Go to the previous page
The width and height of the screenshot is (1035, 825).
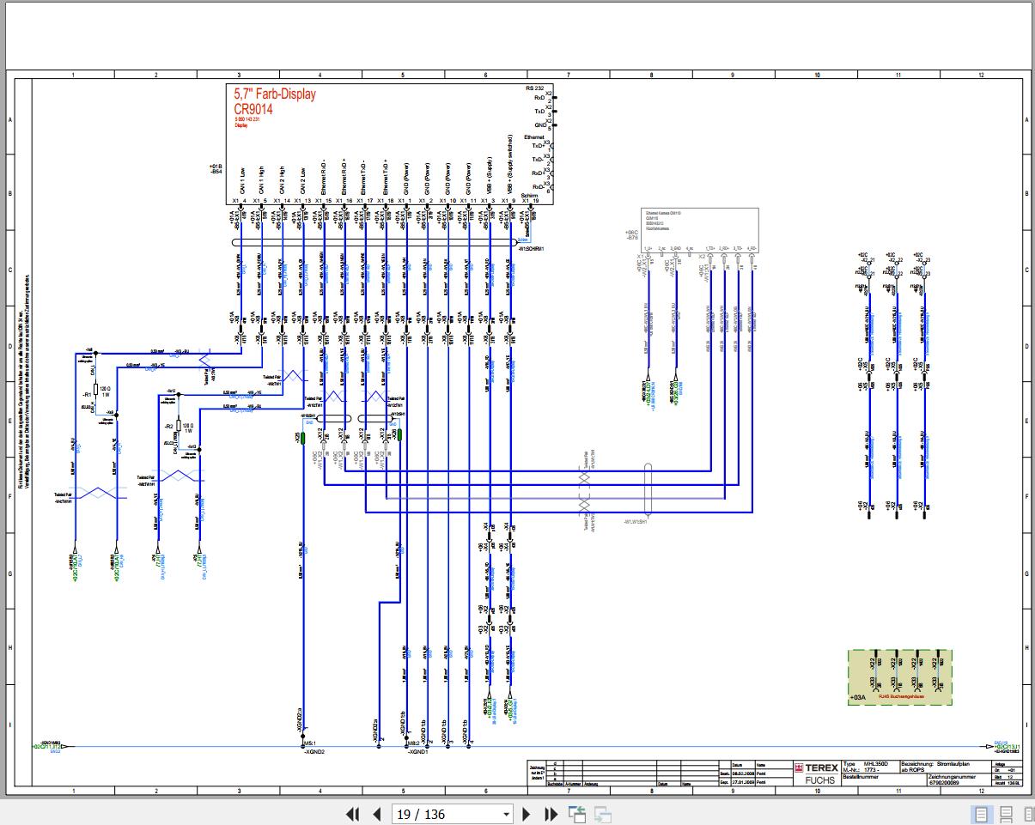(x=376, y=814)
